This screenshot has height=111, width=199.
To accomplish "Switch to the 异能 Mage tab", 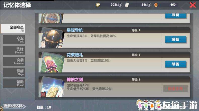I will point(14,72).
